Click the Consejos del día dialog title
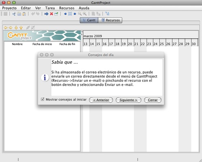This screenshot has width=202, height=162. point(101,55)
